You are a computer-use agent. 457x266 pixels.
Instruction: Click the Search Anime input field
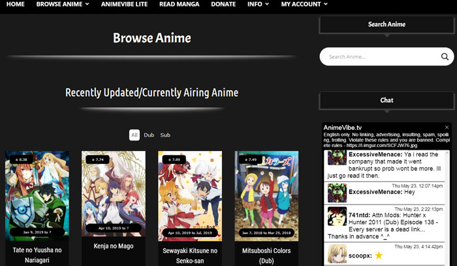(x=379, y=57)
